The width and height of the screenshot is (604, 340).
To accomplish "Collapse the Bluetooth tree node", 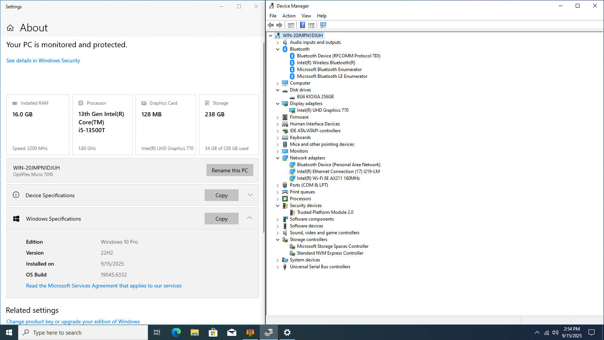I will (278, 49).
